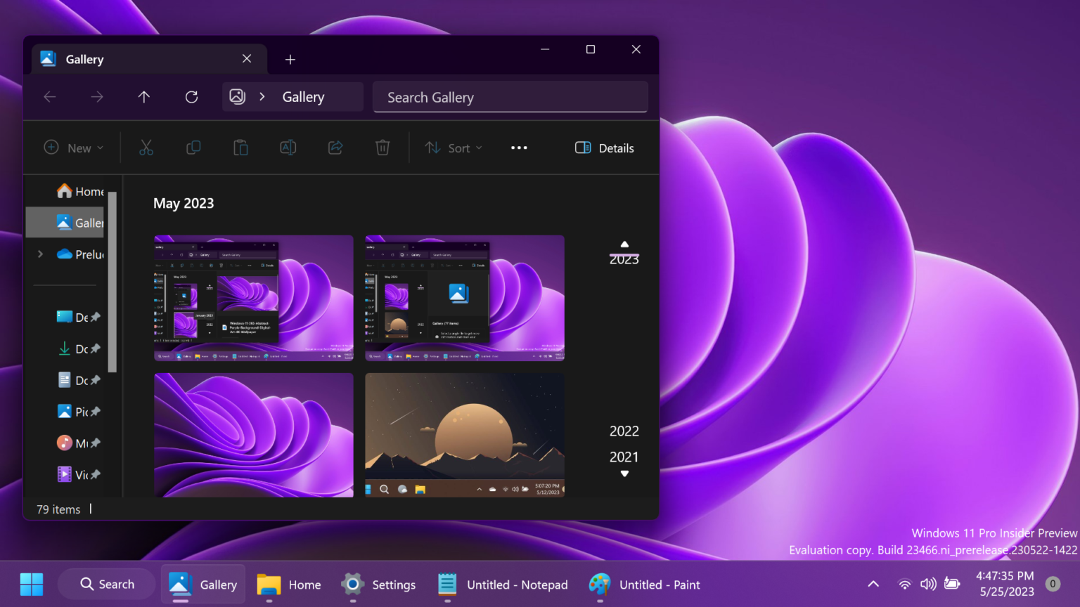
Task: Open the moon landscape screenshot thumbnail
Action: [464, 435]
